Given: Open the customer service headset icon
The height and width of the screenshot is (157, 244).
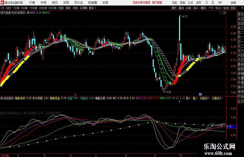Looking at the screenshot, I should coord(207,3).
